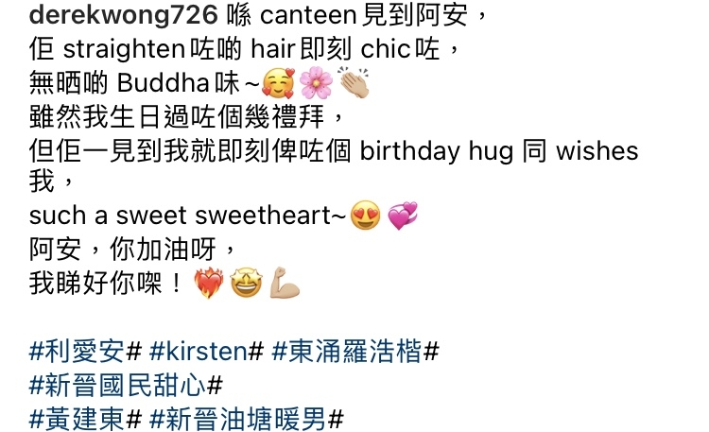The height and width of the screenshot is (432, 709).
Task: Click the flexed biceps emoji
Action: [285, 284]
